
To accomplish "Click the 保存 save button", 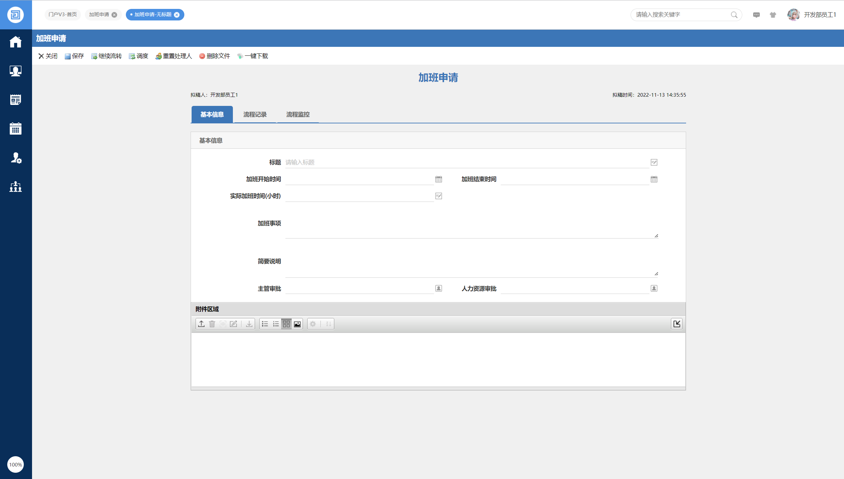I will 74,56.
